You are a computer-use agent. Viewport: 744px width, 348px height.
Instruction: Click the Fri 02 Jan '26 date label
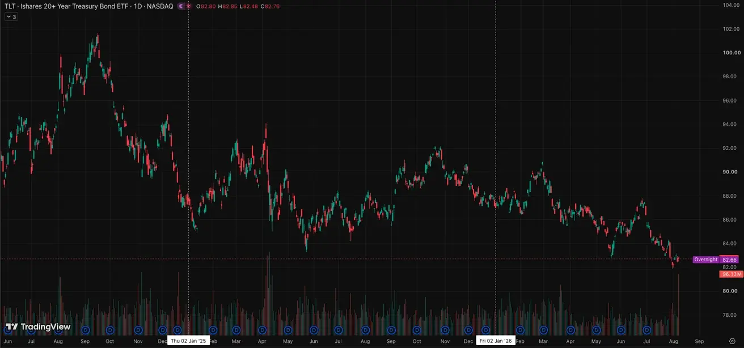(x=496, y=341)
